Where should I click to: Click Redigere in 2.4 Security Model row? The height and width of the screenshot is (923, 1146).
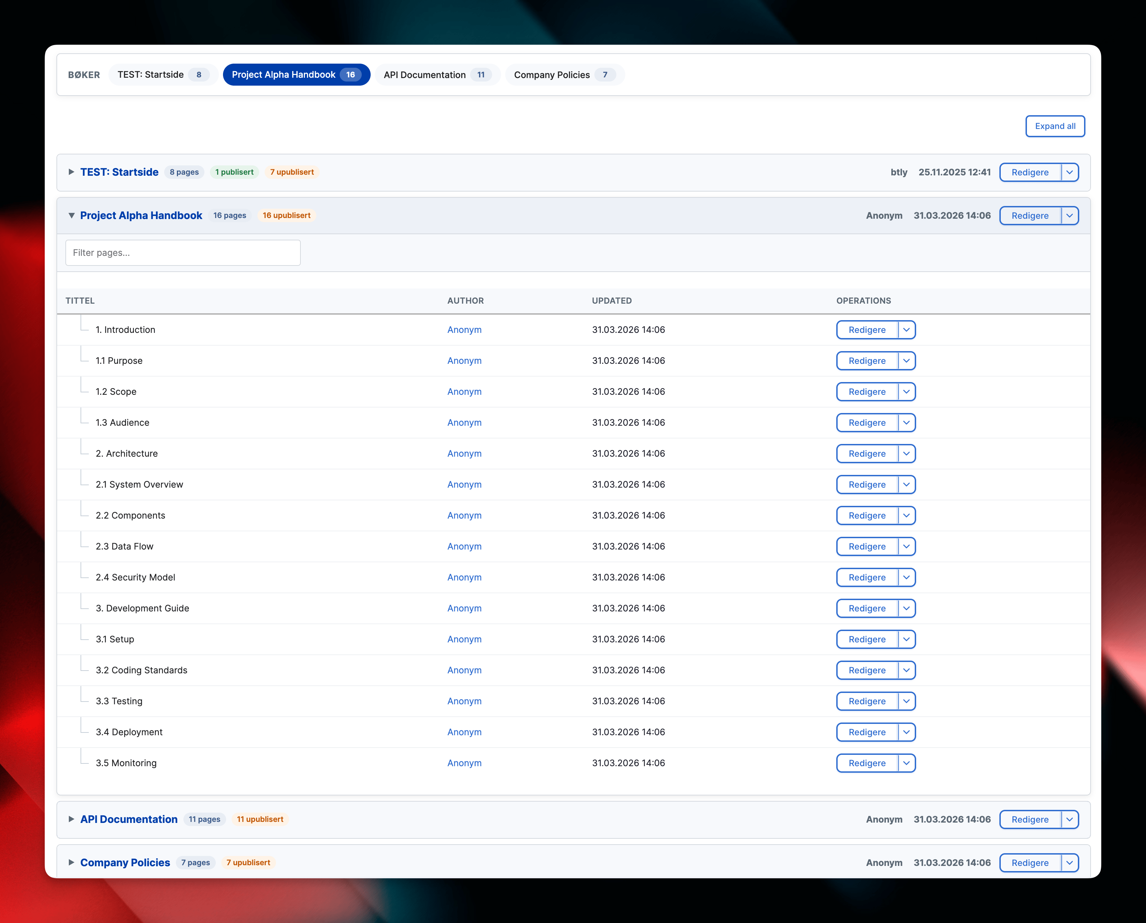tap(867, 577)
